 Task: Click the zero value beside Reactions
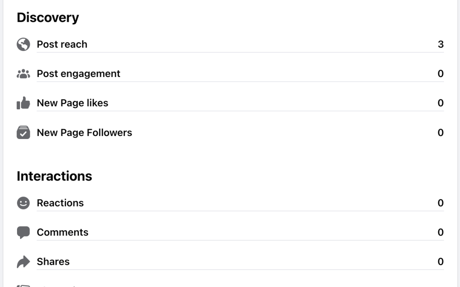click(441, 203)
